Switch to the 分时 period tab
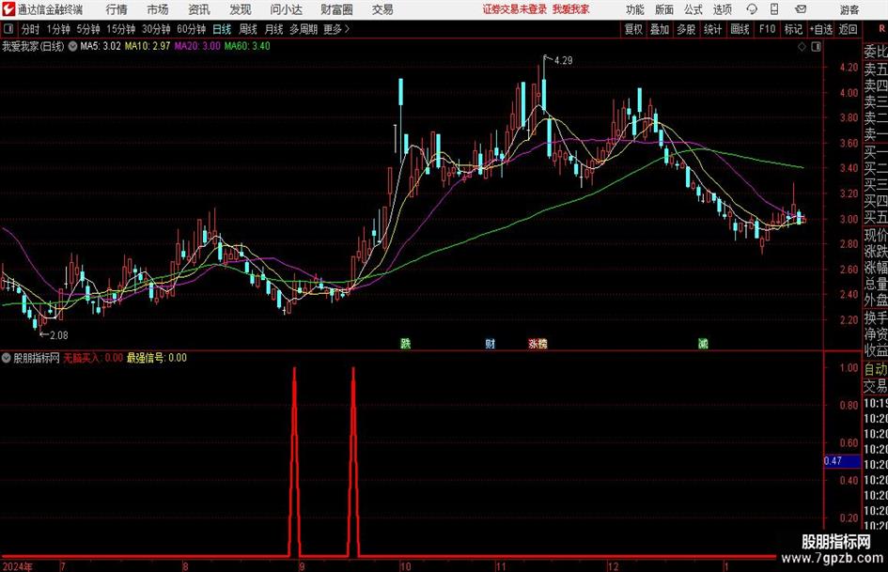This screenshot has width=888, height=572. coord(31,29)
